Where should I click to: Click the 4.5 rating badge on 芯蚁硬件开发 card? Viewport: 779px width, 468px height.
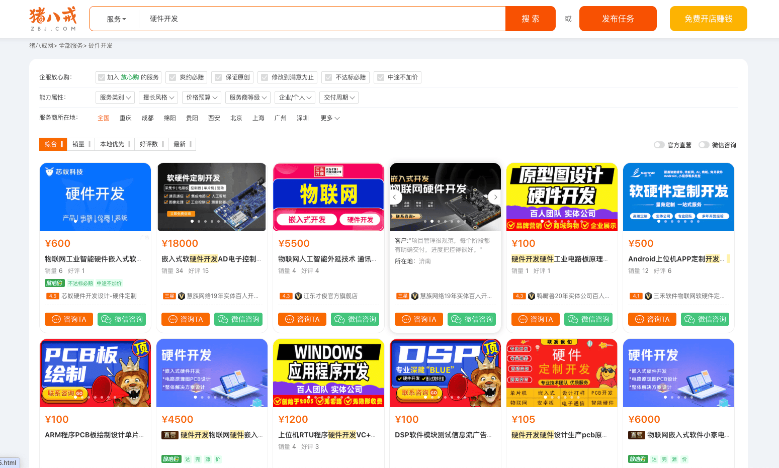[53, 296]
